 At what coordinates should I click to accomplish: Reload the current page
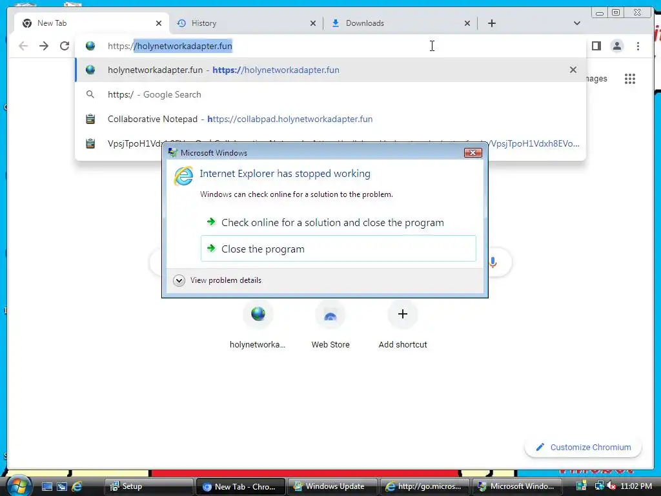[x=65, y=46]
